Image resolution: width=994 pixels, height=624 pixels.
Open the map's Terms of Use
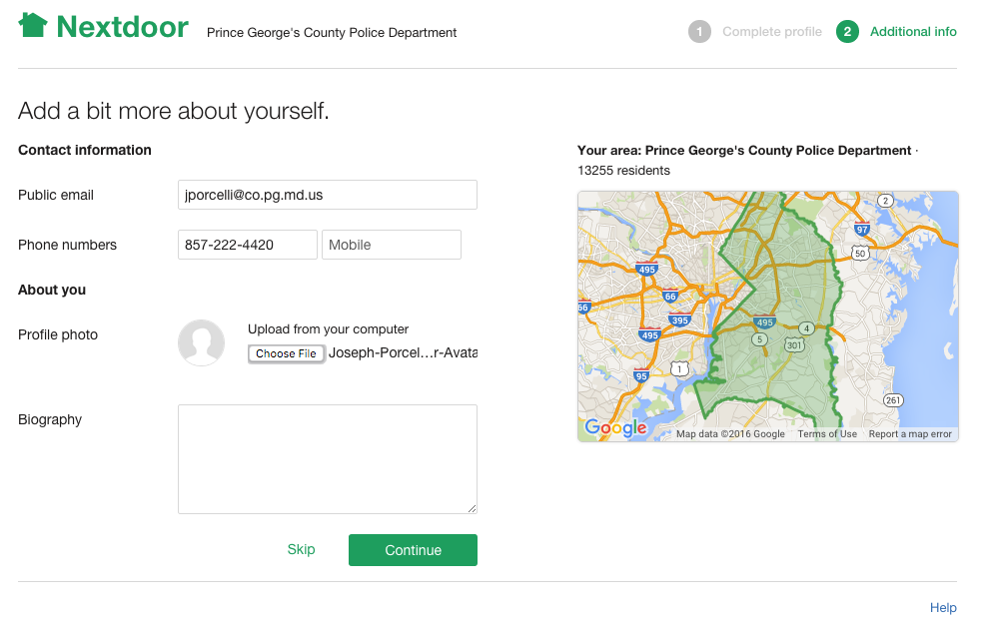827,433
